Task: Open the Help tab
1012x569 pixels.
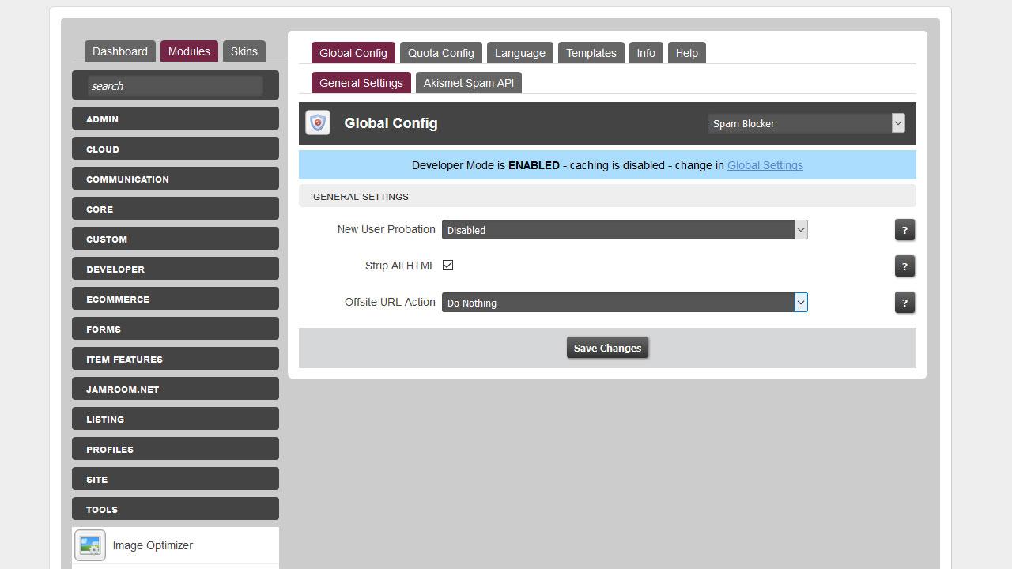Action: [687, 53]
